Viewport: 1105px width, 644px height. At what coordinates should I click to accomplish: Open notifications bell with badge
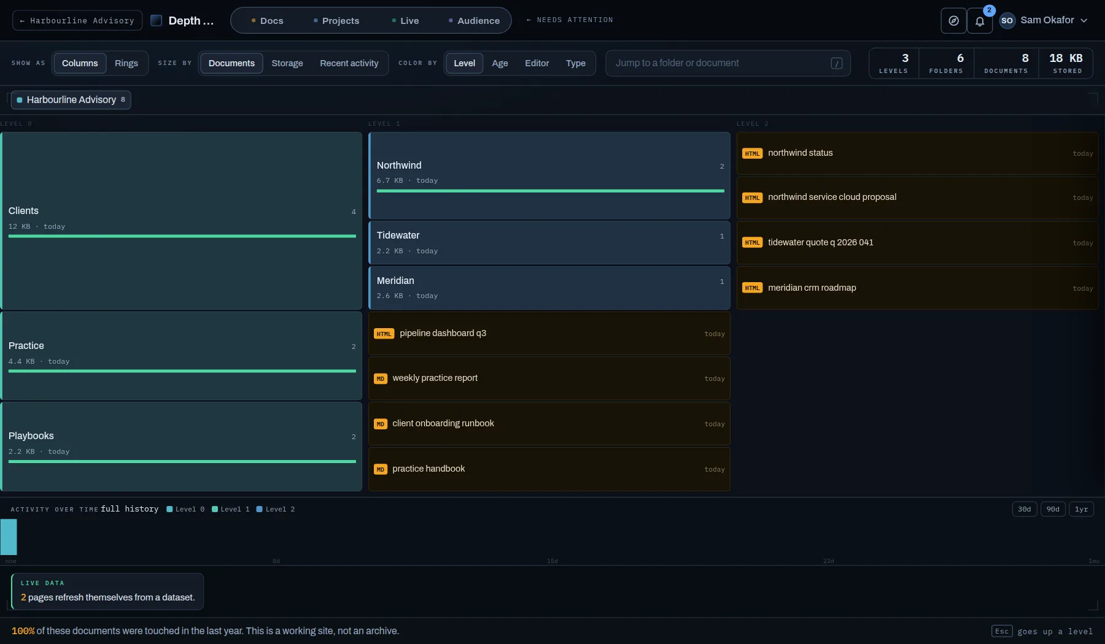point(980,21)
